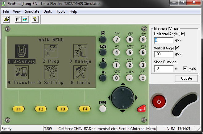The height and width of the screenshot is (134, 203).
Task: Click the white ESC key
Action: (103, 109)
